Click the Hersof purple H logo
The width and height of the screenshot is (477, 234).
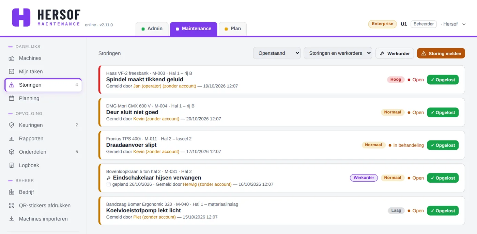click(21, 17)
